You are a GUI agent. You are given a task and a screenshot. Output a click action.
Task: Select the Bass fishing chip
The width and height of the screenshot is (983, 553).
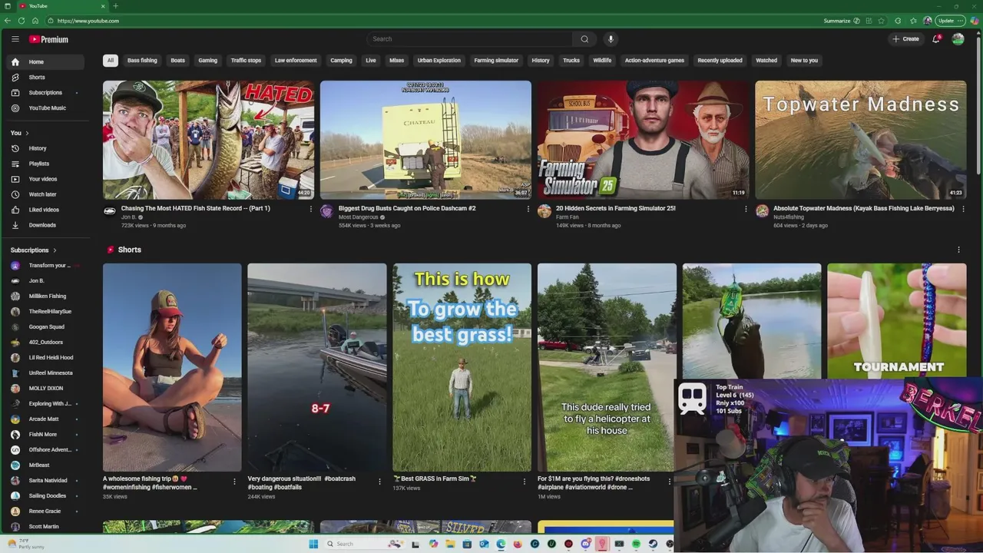tap(142, 61)
